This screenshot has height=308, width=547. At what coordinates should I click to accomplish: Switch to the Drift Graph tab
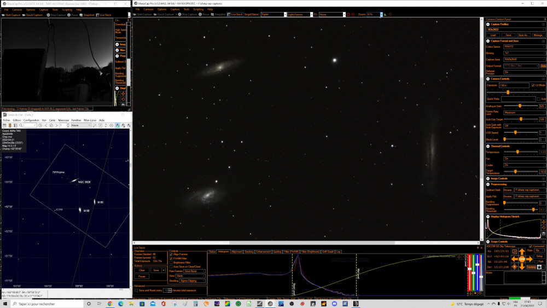pos(328,252)
